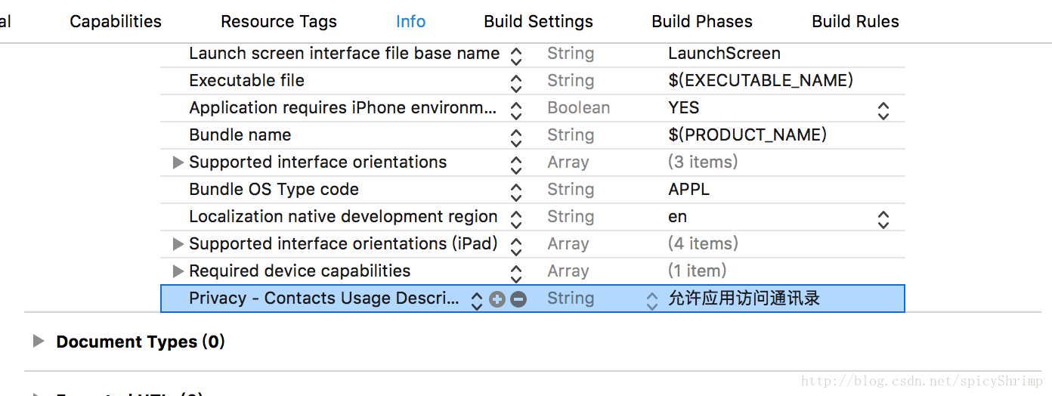
Task: Click the key stepper for Executable file
Action: (516, 82)
